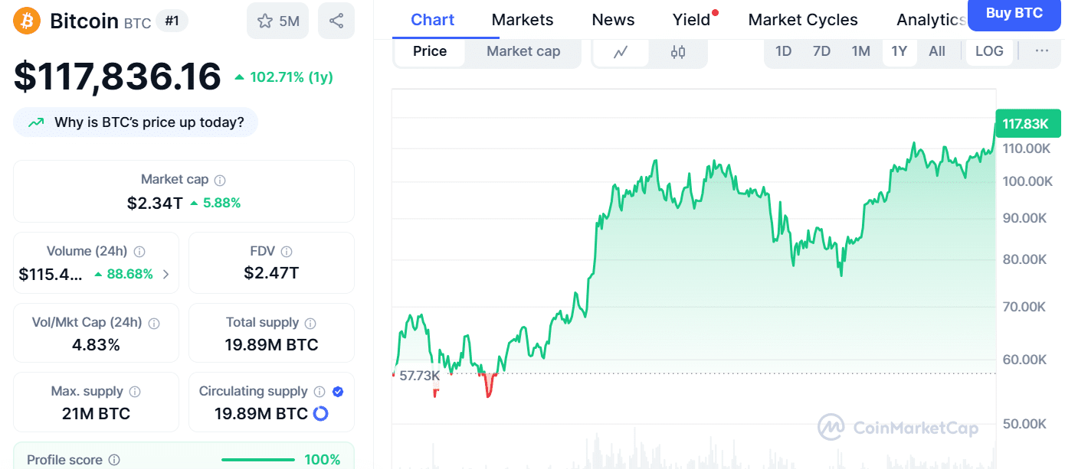The image size is (1065, 469).
Task: Switch to candlestick chart icon
Action: coord(677,52)
